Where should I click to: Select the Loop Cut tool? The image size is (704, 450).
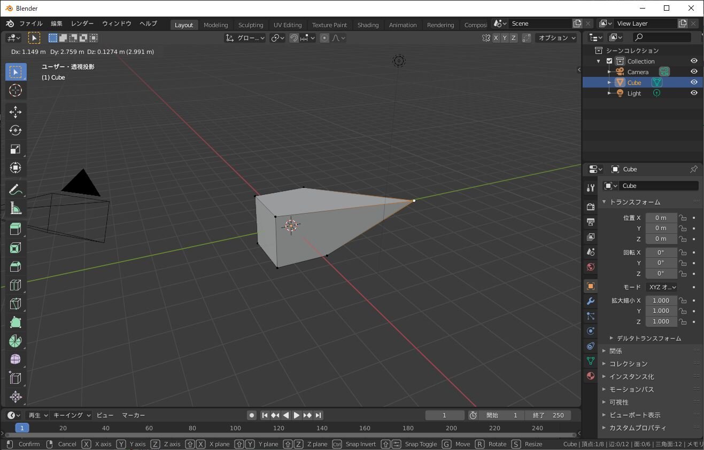16,285
